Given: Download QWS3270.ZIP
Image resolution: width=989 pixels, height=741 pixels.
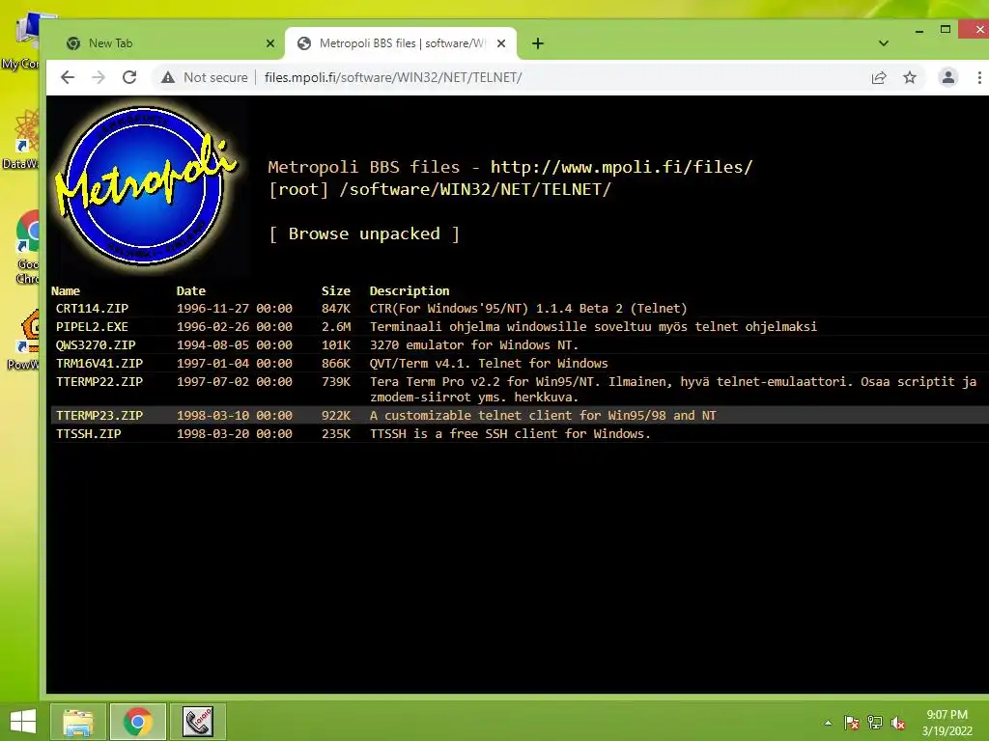Looking at the screenshot, I should [96, 345].
